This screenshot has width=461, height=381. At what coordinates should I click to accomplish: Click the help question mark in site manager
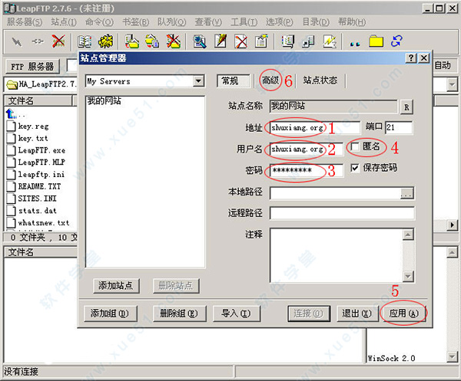pos(411,58)
